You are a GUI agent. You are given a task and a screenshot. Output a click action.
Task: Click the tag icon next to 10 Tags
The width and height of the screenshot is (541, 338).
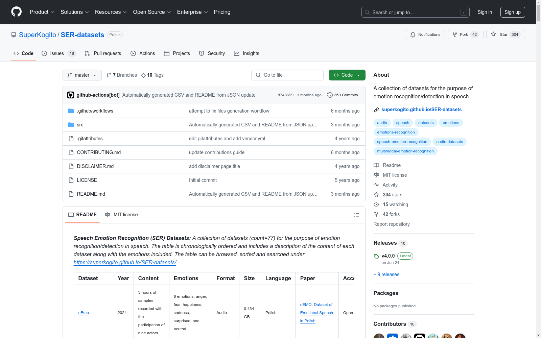pos(143,75)
